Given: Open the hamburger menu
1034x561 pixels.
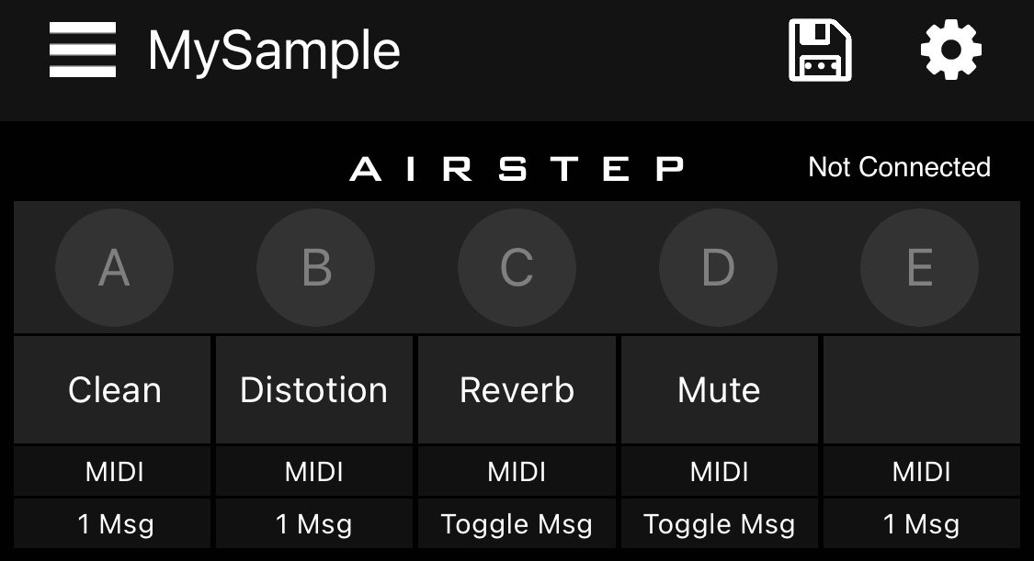Looking at the screenshot, I should coord(83,50).
